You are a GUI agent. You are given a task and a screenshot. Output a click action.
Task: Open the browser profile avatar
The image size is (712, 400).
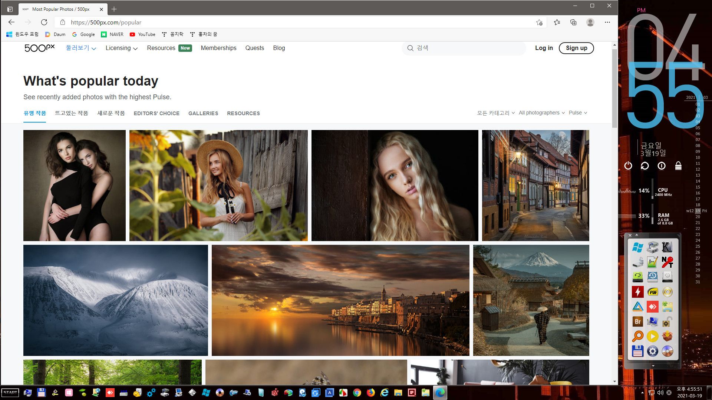tap(590, 22)
